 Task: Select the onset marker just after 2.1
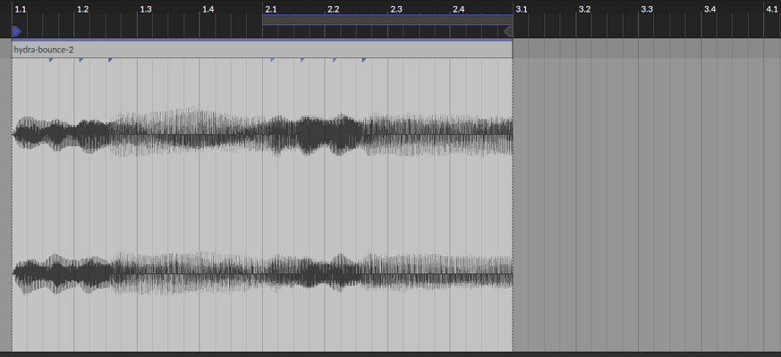(273, 60)
